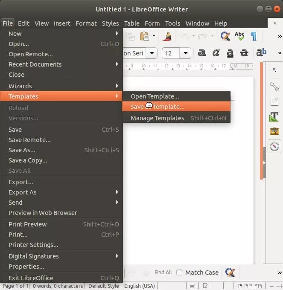
Task: Click word count in status bar
Action: tap(58, 286)
